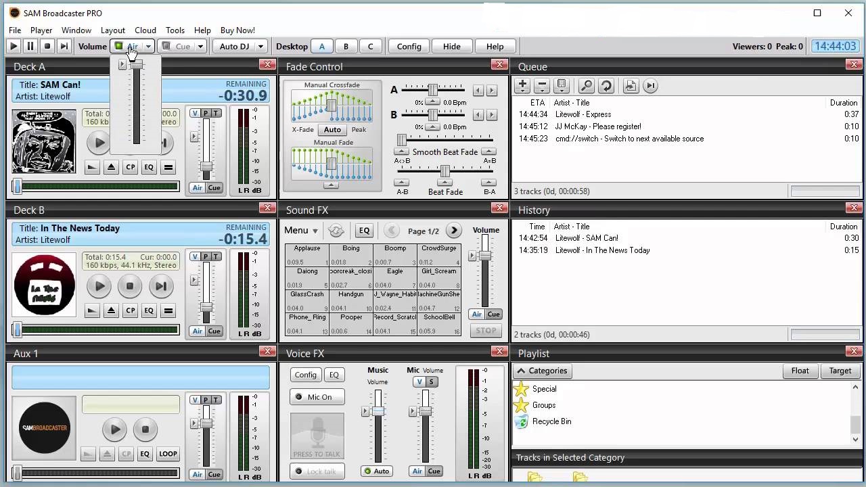Toggle LOOP on Aux 1
This screenshot has height=487, width=866.
168,454
